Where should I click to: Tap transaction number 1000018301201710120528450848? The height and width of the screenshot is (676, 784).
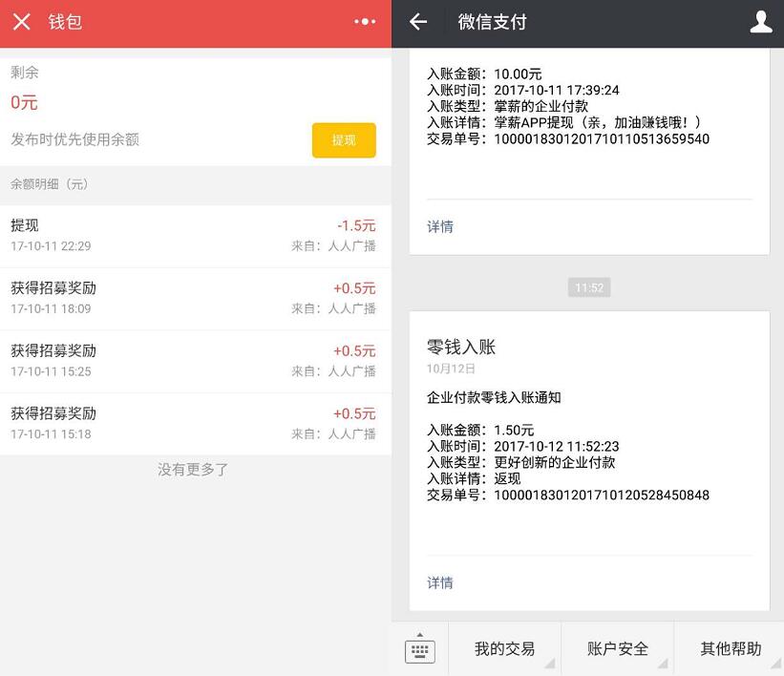(x=602, y=495)
